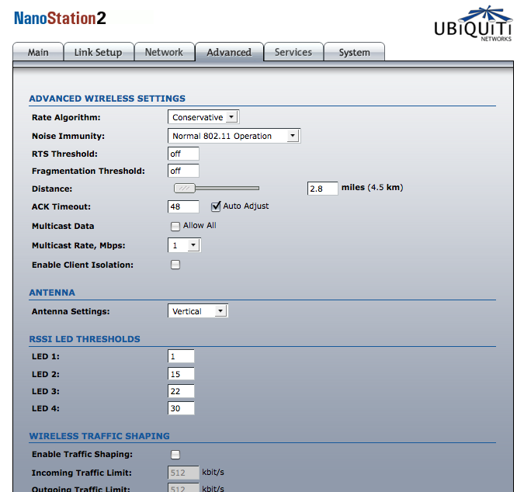Click the Fragmentation Threshold field
Image resolution: width=524 pixels, height=492 pixels.
coord(183,171)
